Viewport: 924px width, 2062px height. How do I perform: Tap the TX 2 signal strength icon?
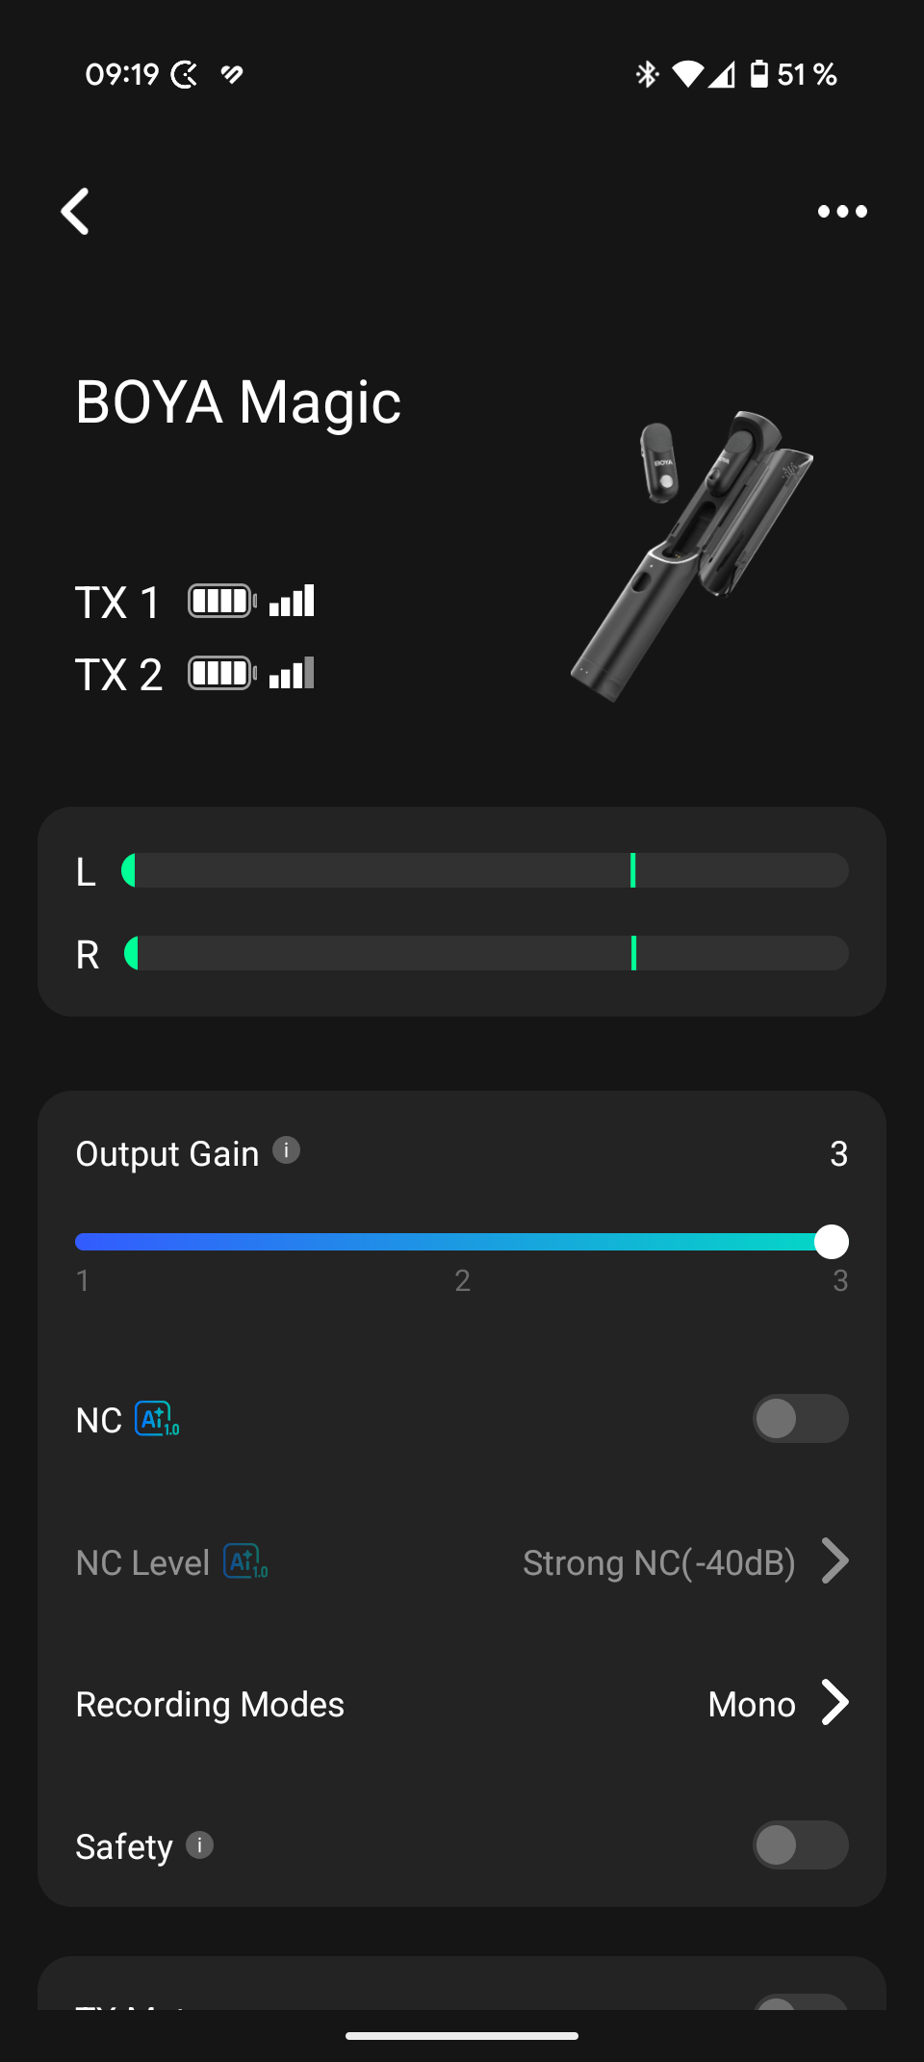tap(292, 674)
